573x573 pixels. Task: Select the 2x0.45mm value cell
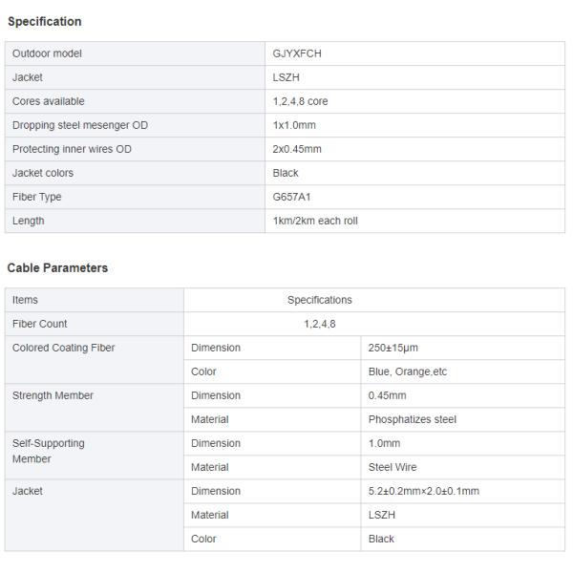click(297, 149)
